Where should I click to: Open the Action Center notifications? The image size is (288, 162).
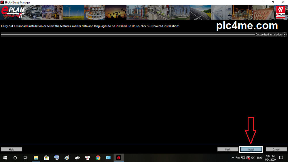click(x=281, y=158)
